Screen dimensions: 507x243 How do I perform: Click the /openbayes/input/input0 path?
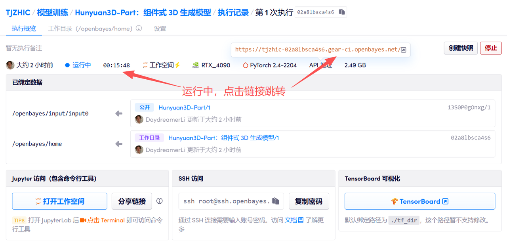(x=50, y=114)
